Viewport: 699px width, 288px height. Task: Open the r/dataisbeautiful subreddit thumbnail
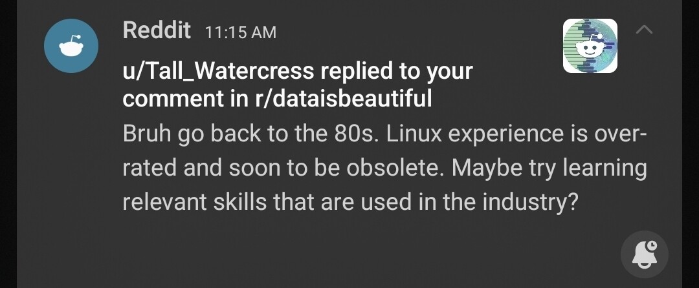click(x=590, y=46)
